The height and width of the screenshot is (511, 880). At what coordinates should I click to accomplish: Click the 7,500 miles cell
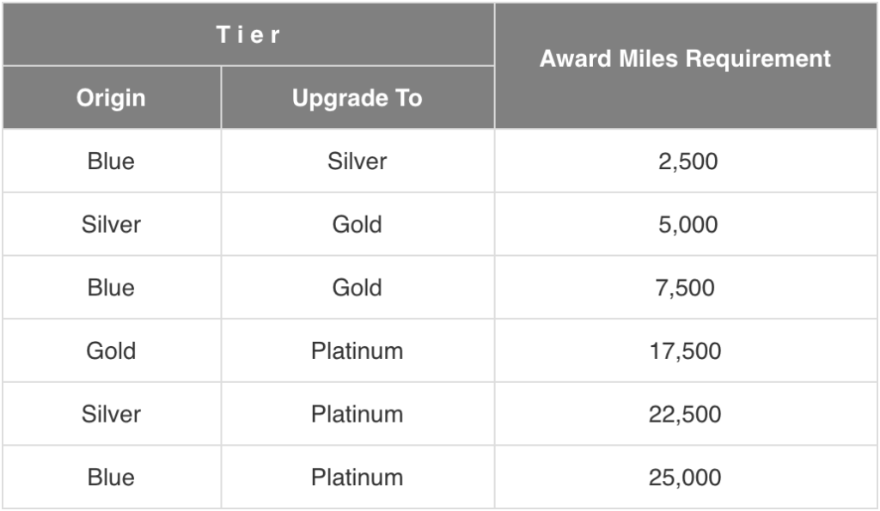[x=685, y=289]
